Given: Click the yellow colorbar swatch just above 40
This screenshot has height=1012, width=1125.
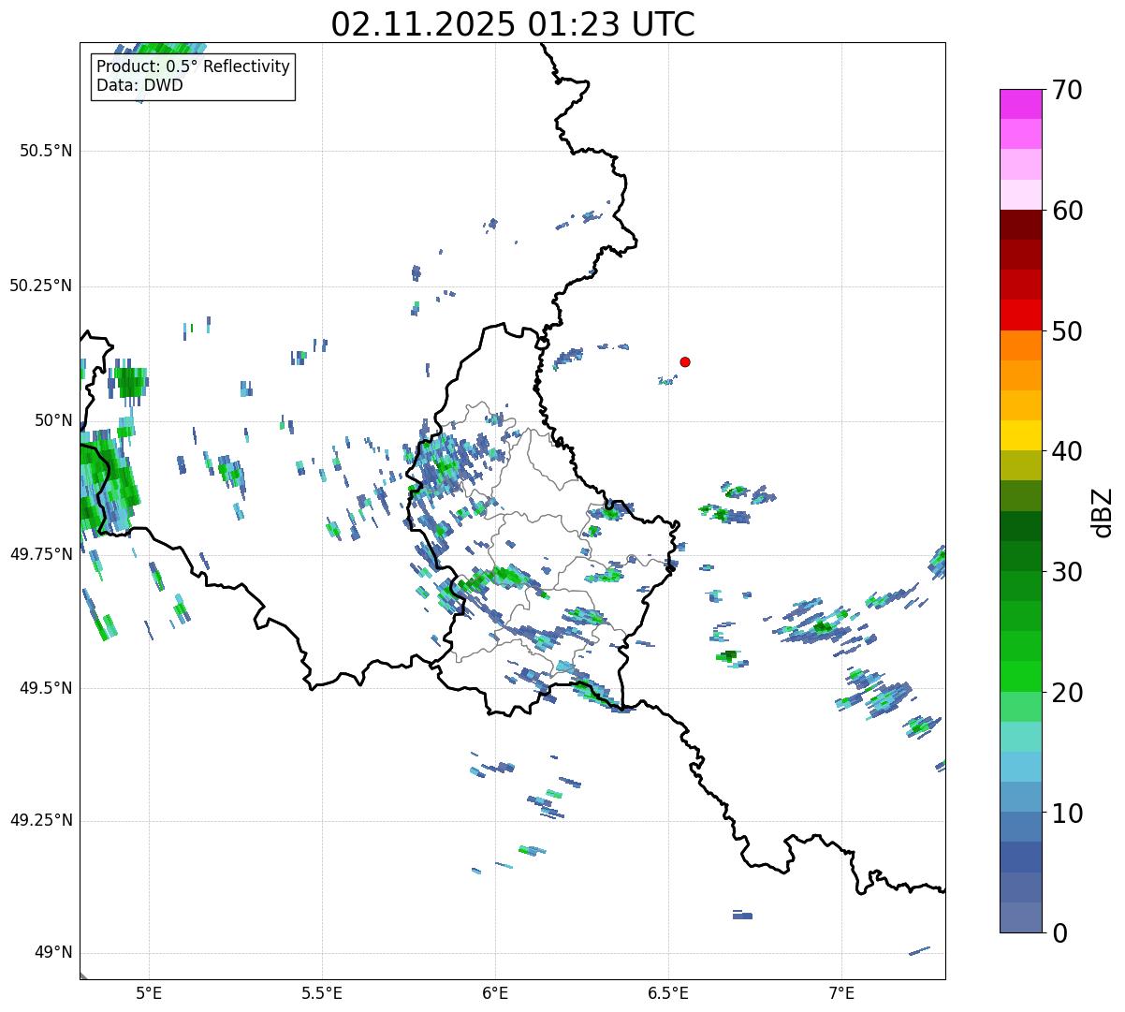Looking at the screenshot, I should (x=1020, y=436).
